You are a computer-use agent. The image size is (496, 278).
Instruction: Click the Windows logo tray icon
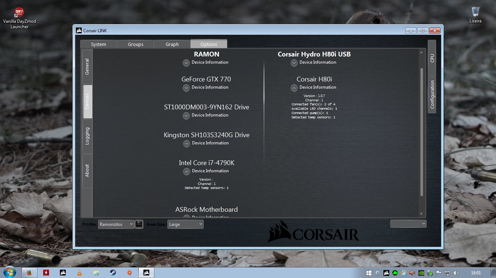pyautogui.click(x=369, y=273)
